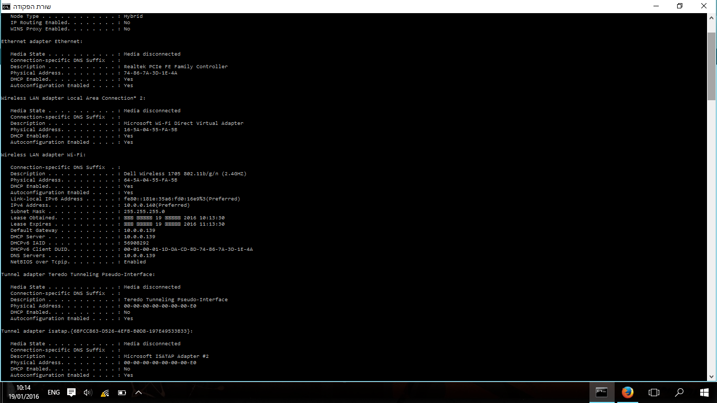Click 'Microsoft Wi-Fi Direct Virtual Adapter' text

click(x=184, y=123)
